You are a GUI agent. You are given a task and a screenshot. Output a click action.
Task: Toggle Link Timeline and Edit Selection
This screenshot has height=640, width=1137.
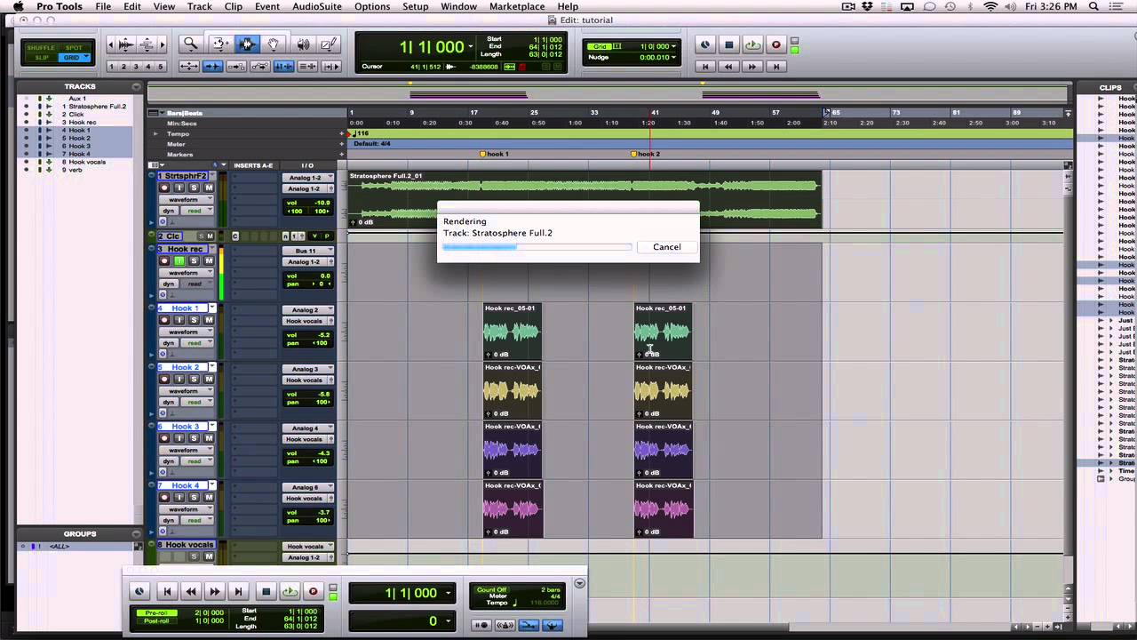click(284, 67)
